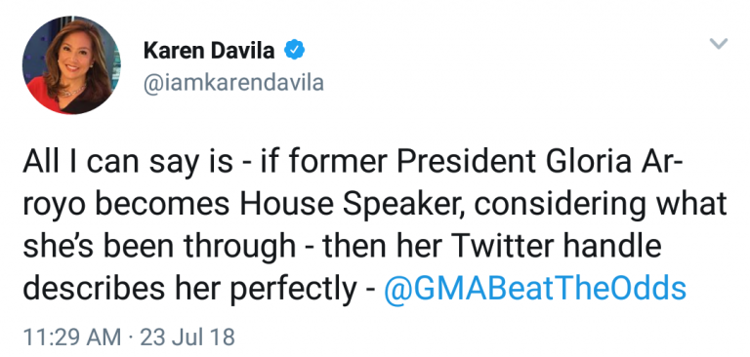Click the Karen Davila display name
This screenshot has height=357, width=750.
tap(209, 51)
